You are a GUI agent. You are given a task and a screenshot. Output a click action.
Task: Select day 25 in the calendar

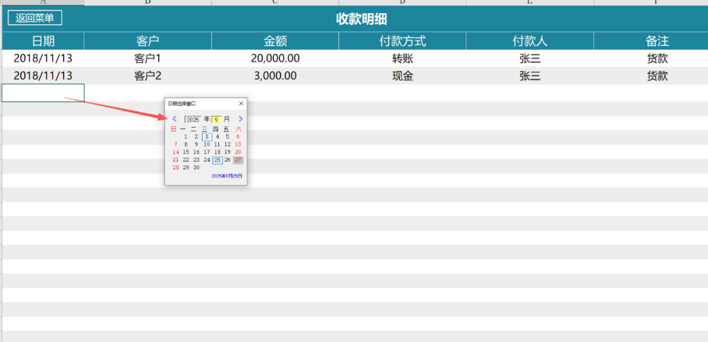tap(217, 160)
